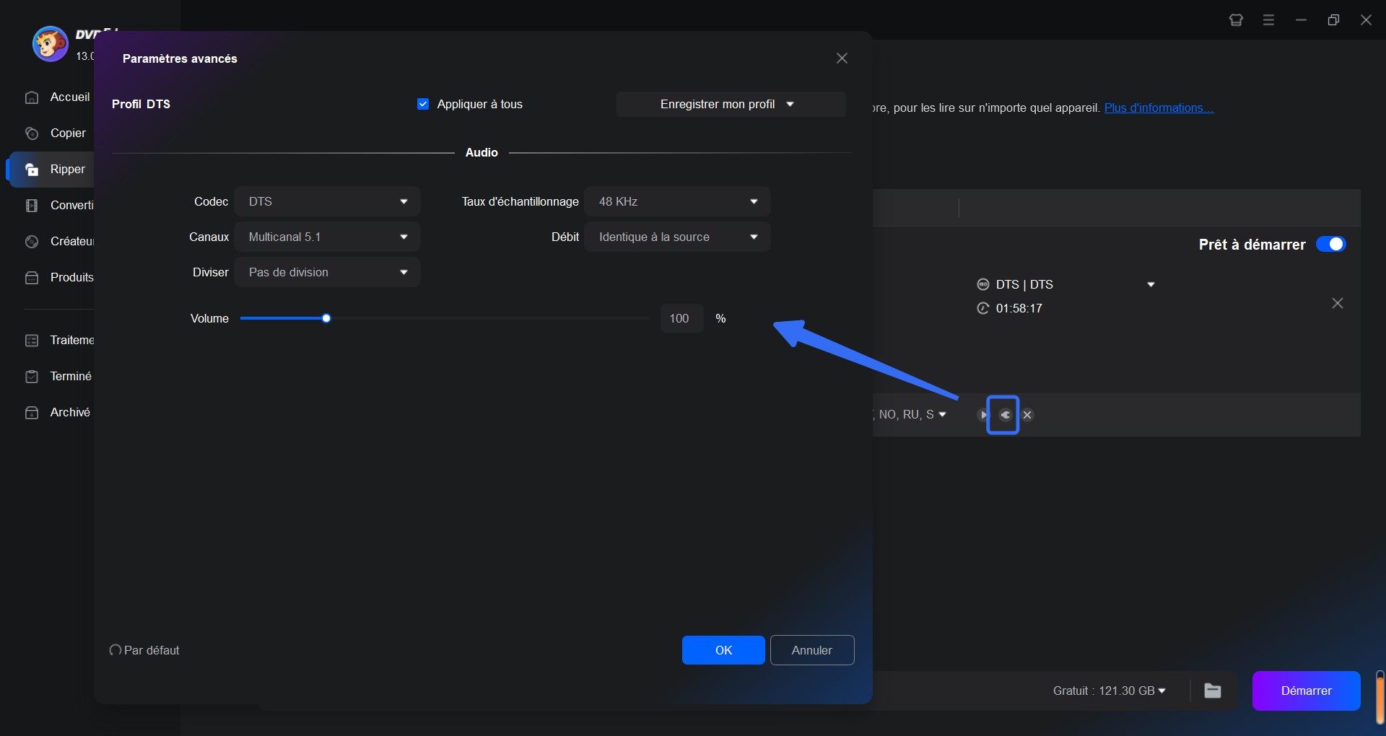Click OK to confirm advanced settings
The image size is (1386, 736).
723,650
